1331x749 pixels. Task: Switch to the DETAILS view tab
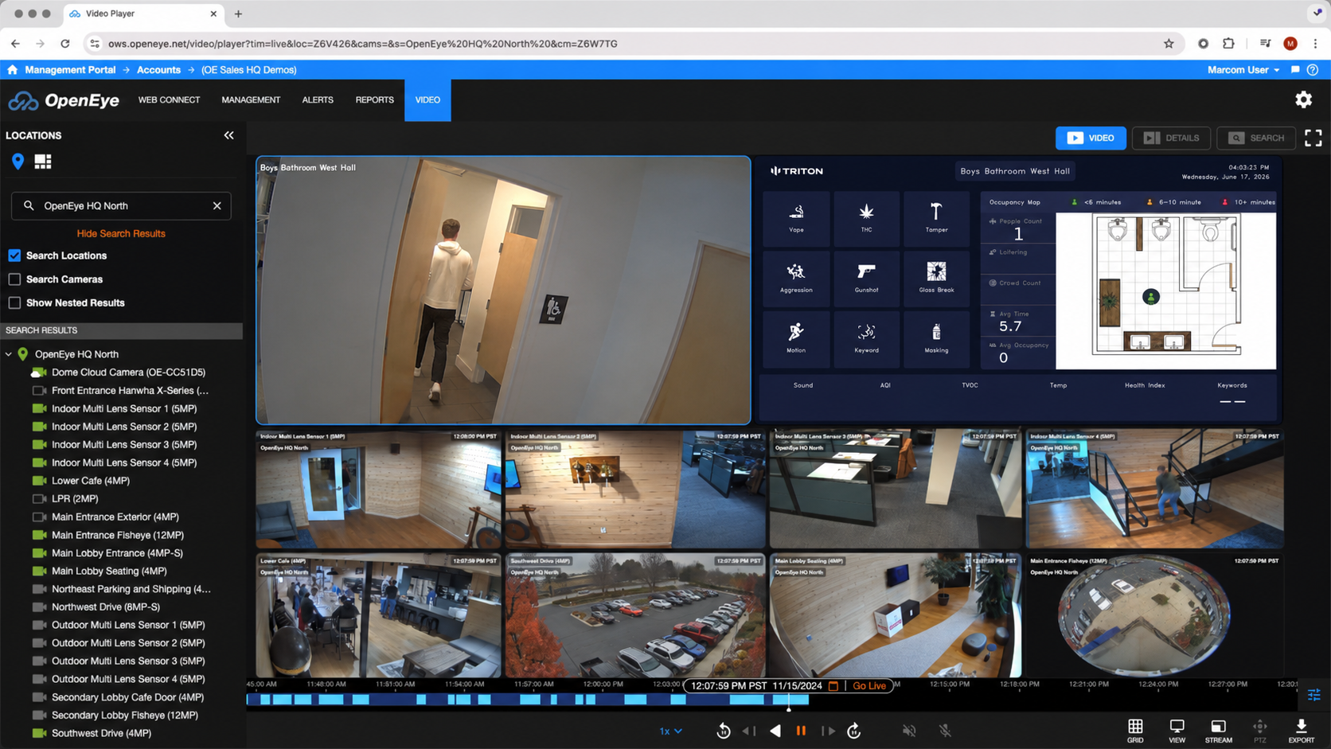click(x=1171, y=138)
